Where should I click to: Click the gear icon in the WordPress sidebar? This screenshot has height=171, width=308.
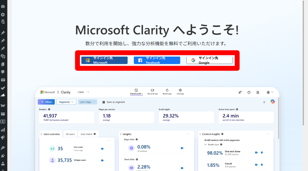tap(3, 14)
